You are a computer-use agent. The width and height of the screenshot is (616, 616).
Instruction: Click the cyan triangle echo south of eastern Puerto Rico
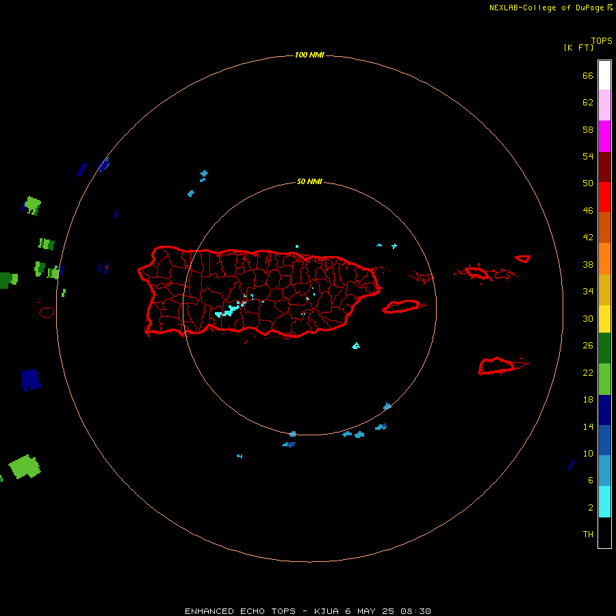pyautogui.click(x=356, y=346)
